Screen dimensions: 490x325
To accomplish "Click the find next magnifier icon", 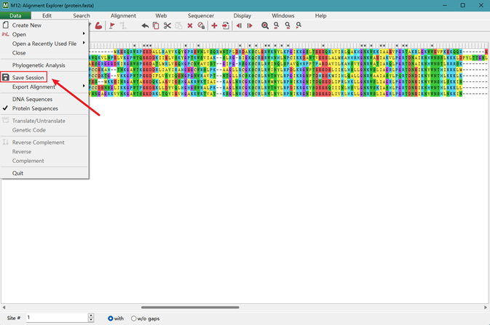I will pos(288,25).
